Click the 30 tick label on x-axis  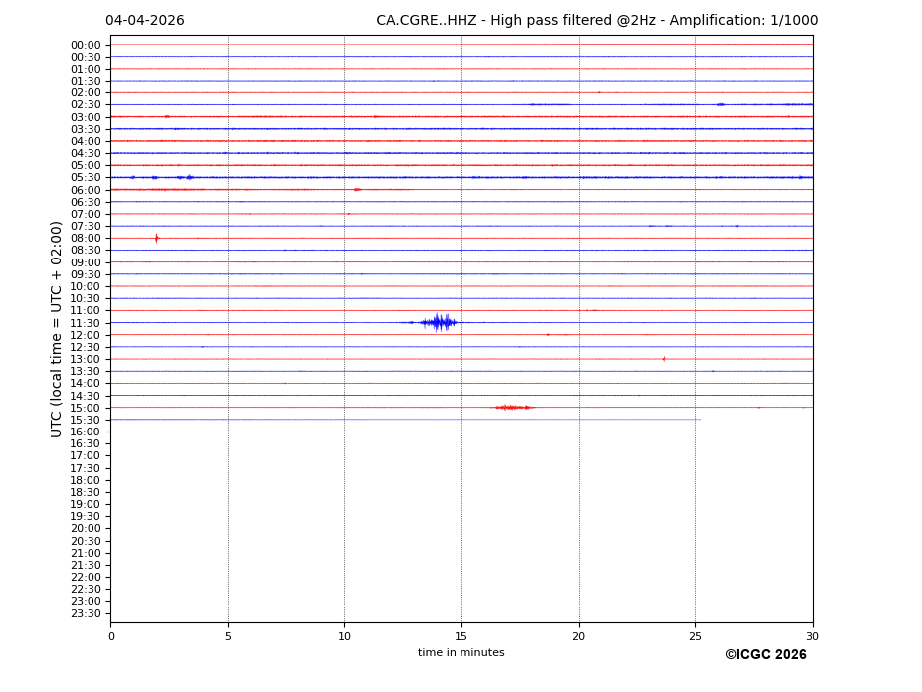point(812,636)
